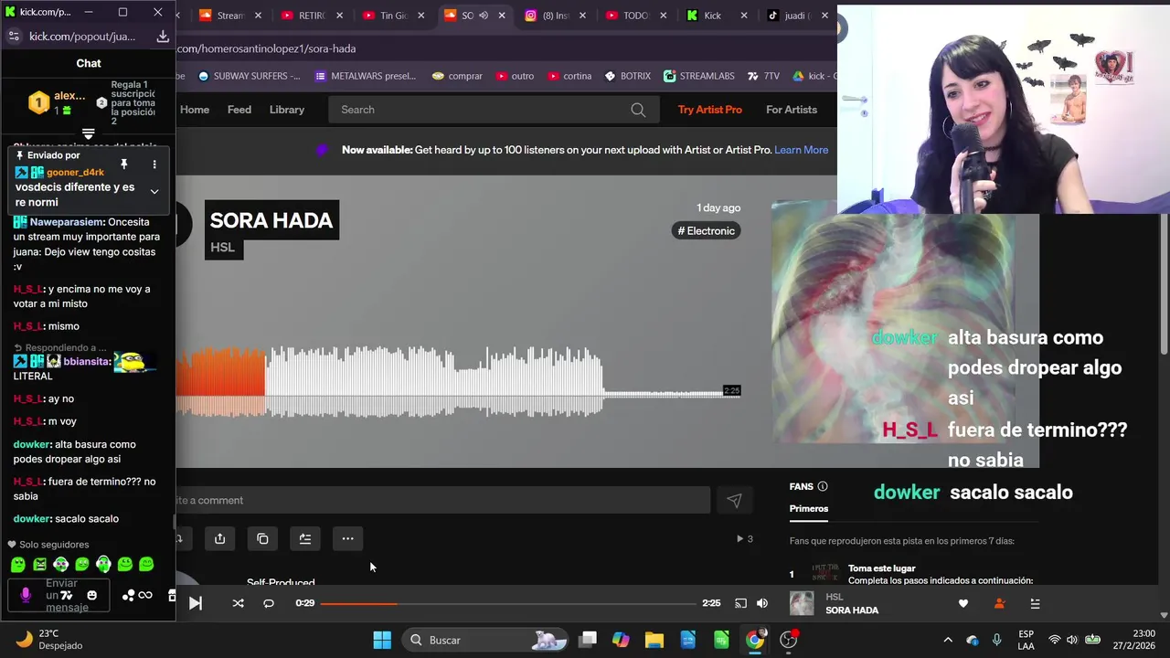Screen dimensions: 1170x658
Task: Send comment with paper plane icon
Action: point(734,500)
